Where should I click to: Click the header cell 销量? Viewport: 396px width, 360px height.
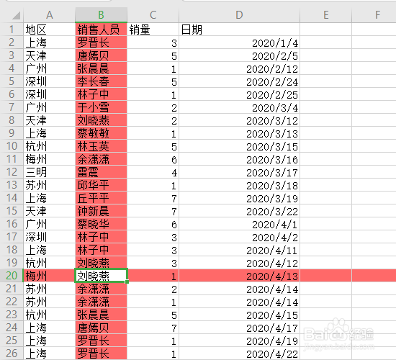[x=153, y=30]
